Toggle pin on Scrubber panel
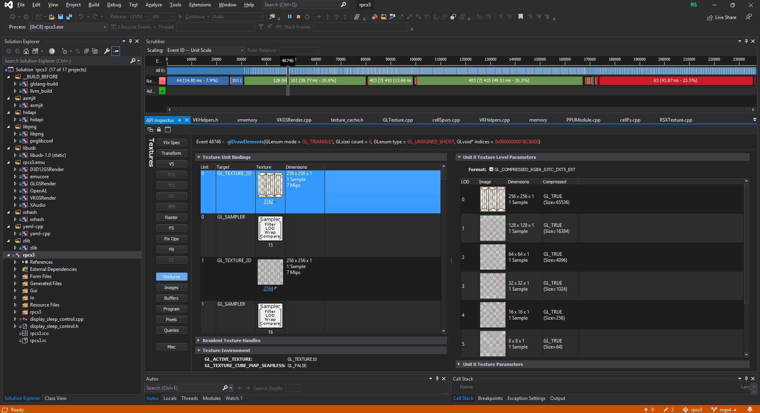Image resolution: width=760 pixels, height=413 pixels. (746, 41)
